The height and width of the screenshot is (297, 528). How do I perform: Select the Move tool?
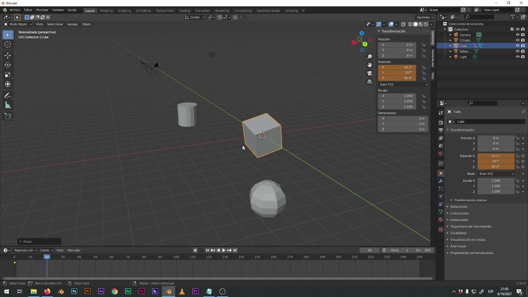coord(8,55)
